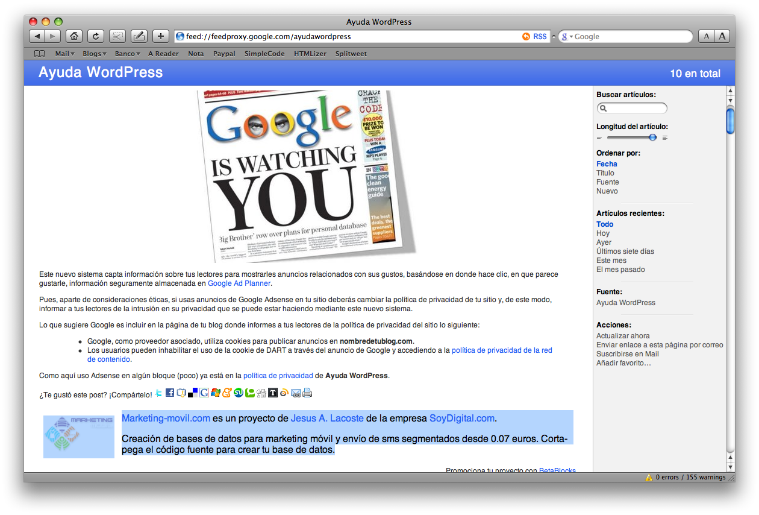Image resolution: width=759 pixels, height=515 pixels.
Task: Open the bookmarks book icon
Action: 40,54
